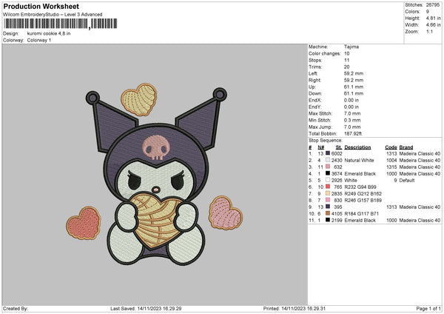Pick the black swatch beside stitch count 2199
The height and width of the screenshot is (314, 444).
click(x=328, y=220)
